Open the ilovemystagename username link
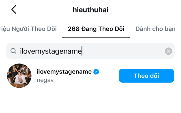This screenshot has width=181, height=113. 64,72
